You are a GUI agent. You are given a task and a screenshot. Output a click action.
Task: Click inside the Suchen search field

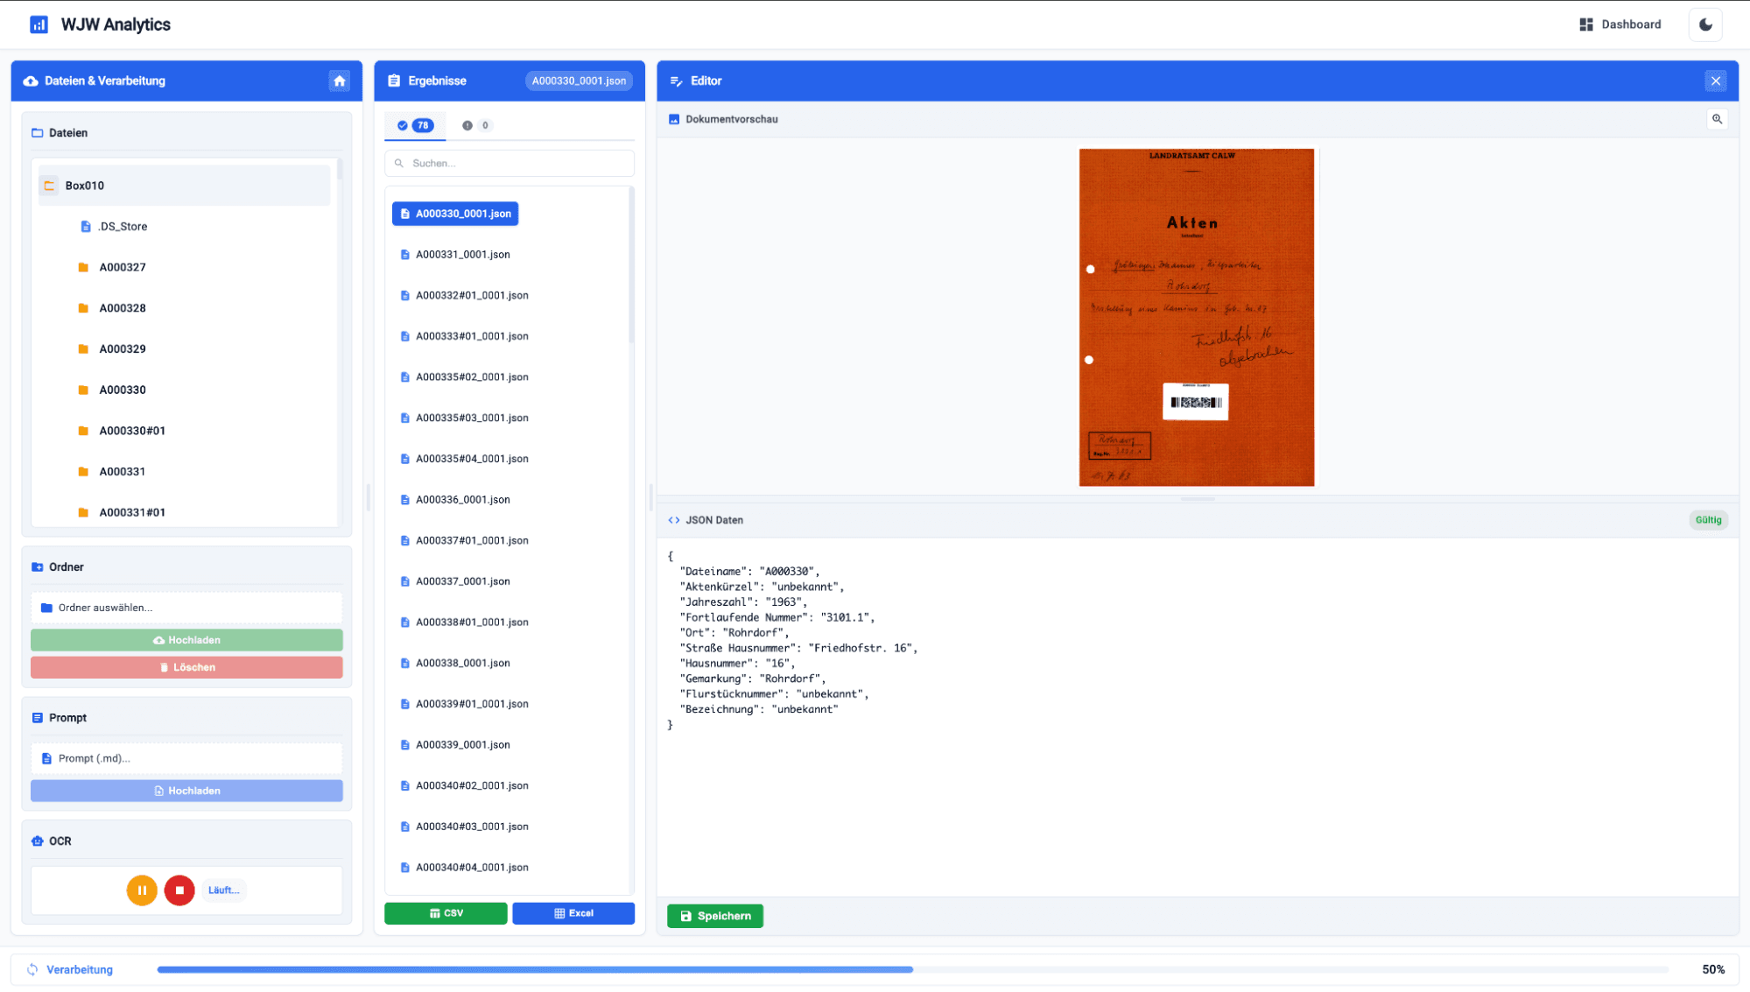(x=510, y=163)
